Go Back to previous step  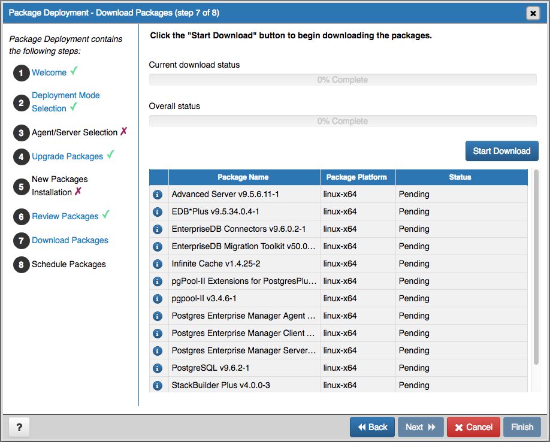click(372, 427)
